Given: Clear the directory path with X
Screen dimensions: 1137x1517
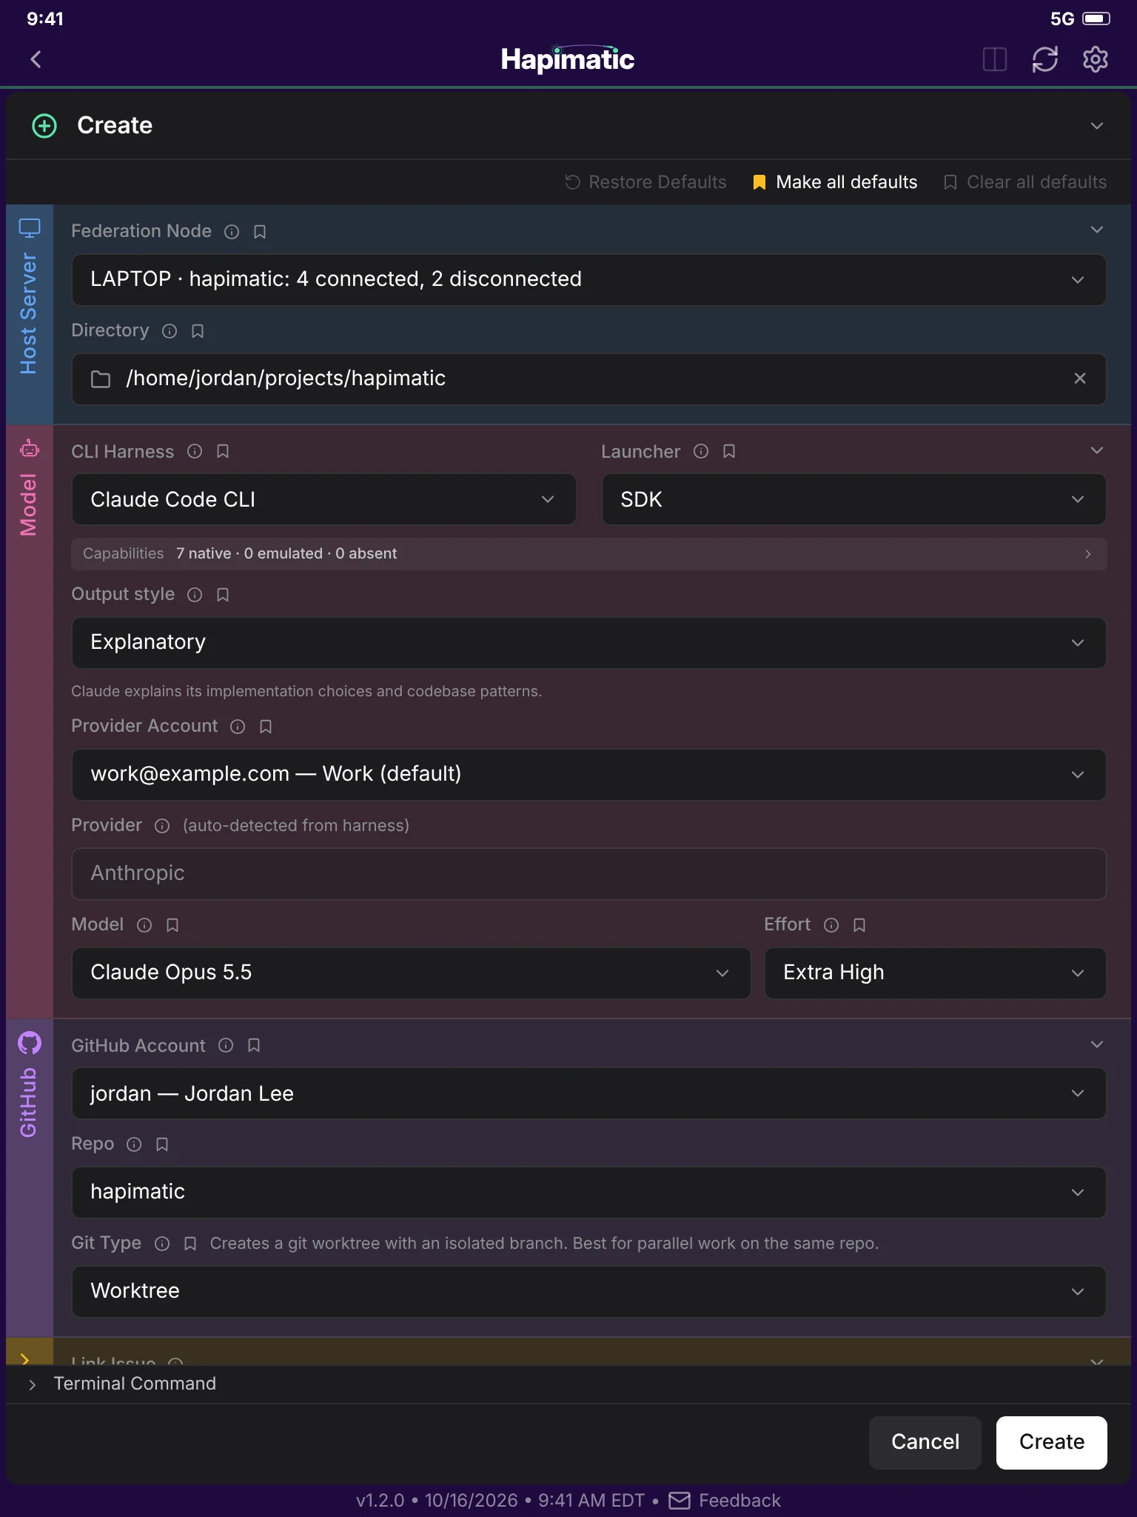Looking at the screenshot, I should (x=1080, y=379).
